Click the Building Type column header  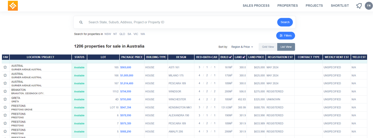click(x=156, y=57)
